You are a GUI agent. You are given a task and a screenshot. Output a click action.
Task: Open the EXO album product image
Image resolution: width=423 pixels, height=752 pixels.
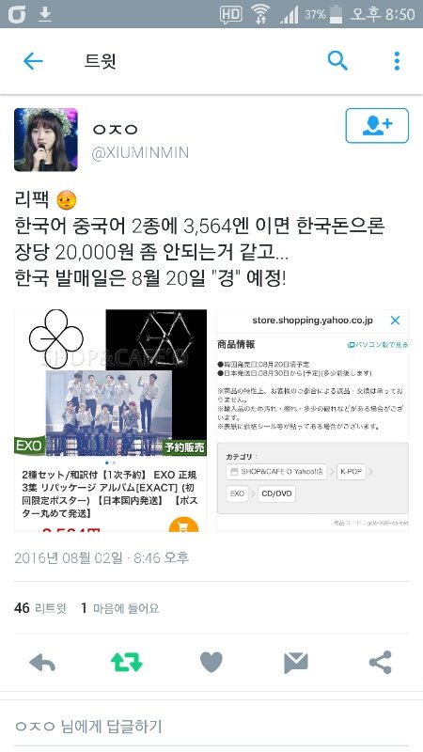(111, 420)
